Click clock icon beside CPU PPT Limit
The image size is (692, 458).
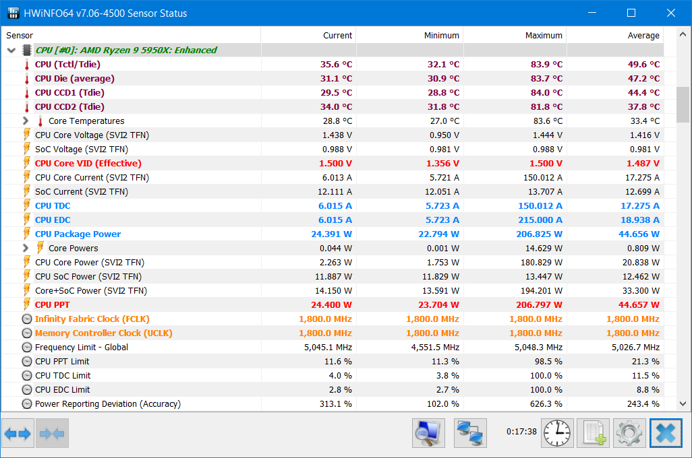[27, 362]
